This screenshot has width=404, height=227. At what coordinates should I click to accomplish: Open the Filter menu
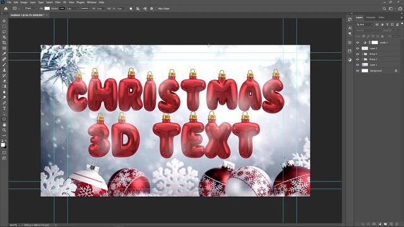[x=57, y=3]
